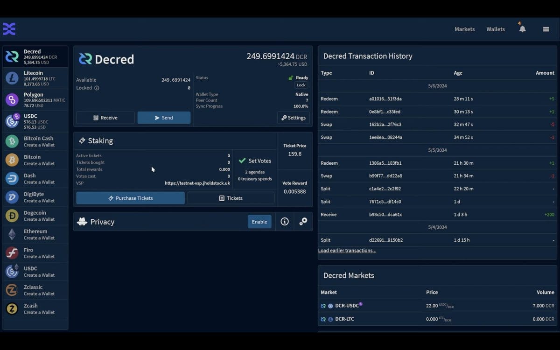Click the Receive button

pyautogui.click(x=105, y=118)
